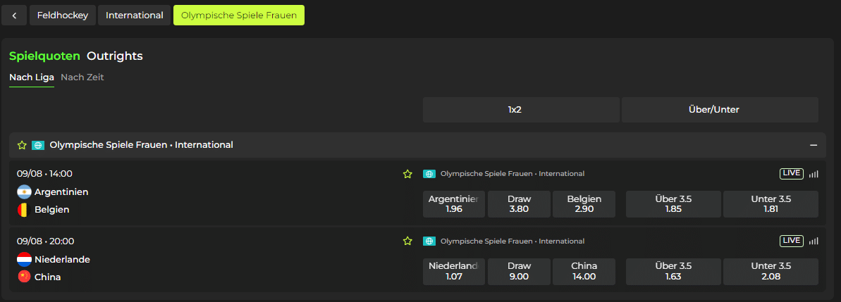Click globe icon in league header
This screenshot has width=841, height=302.
pyautogui.click(x=38, y=145)
